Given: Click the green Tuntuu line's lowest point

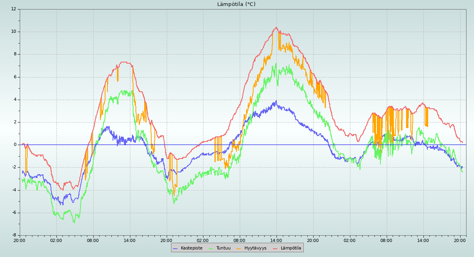Looking at the screenshot, I should (74, 222).
